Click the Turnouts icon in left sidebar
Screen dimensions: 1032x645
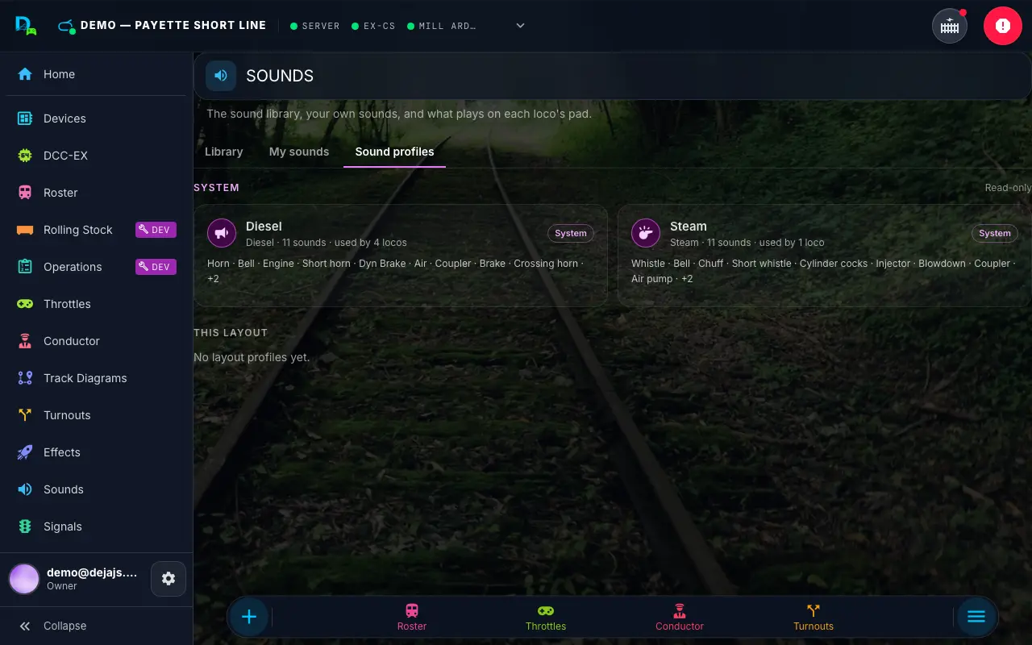coord(25,415)
